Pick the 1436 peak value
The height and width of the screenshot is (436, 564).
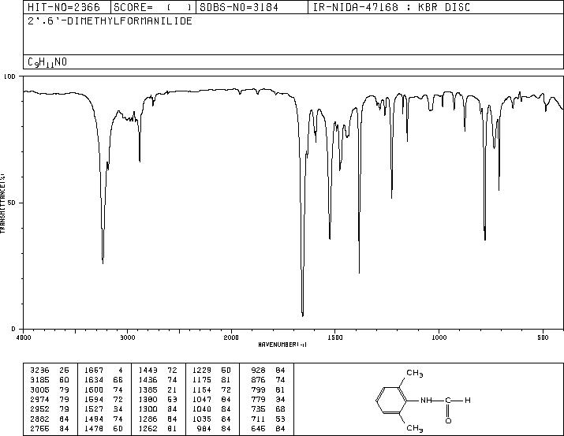click(x=148, y=380)
